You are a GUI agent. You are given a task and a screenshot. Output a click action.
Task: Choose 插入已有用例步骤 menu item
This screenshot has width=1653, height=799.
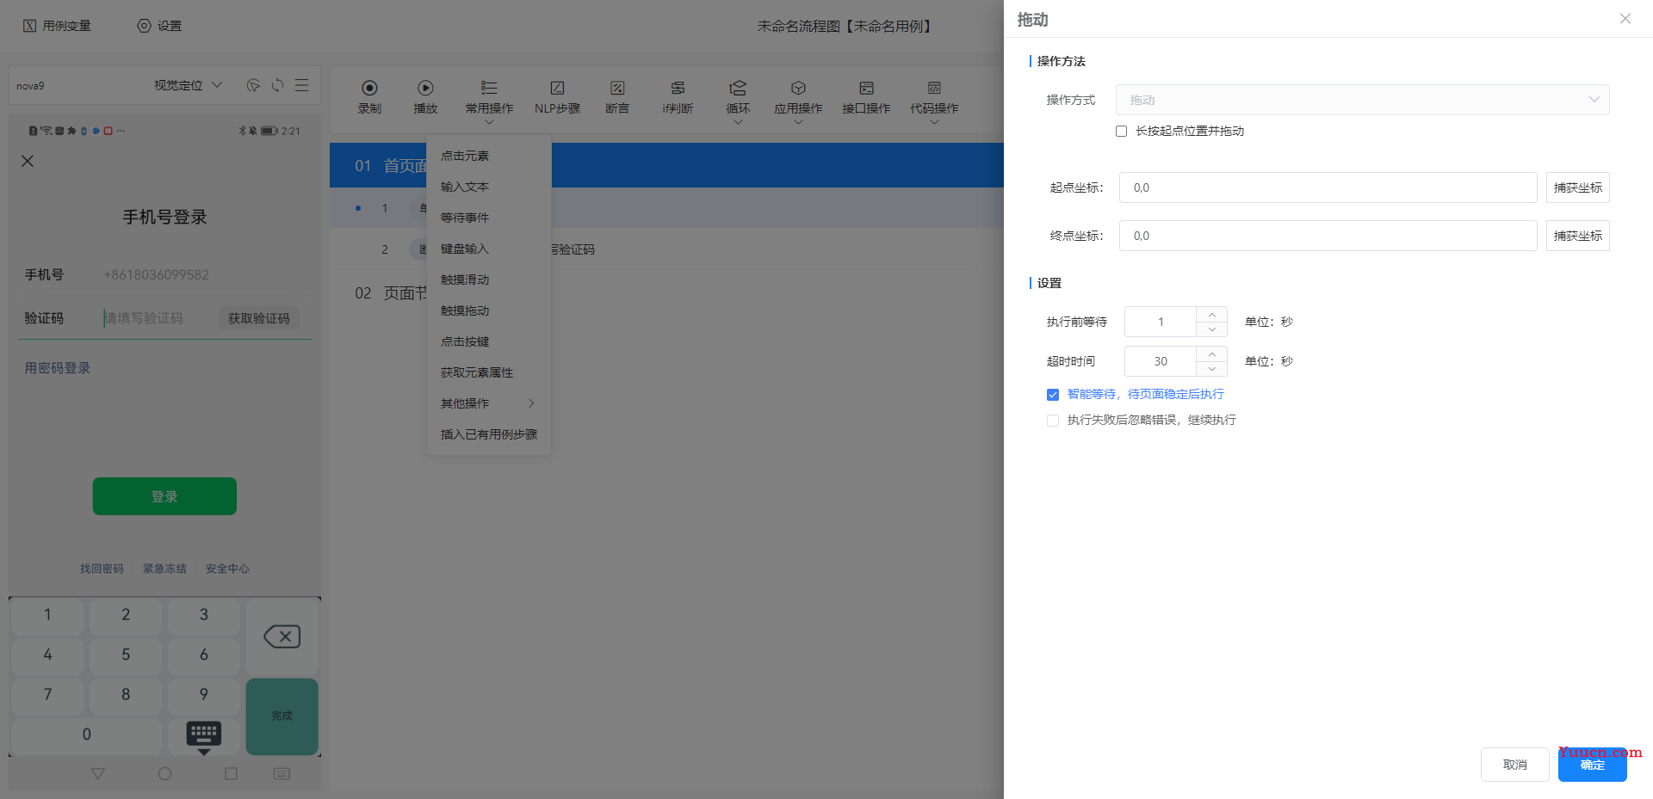point(488,434)
